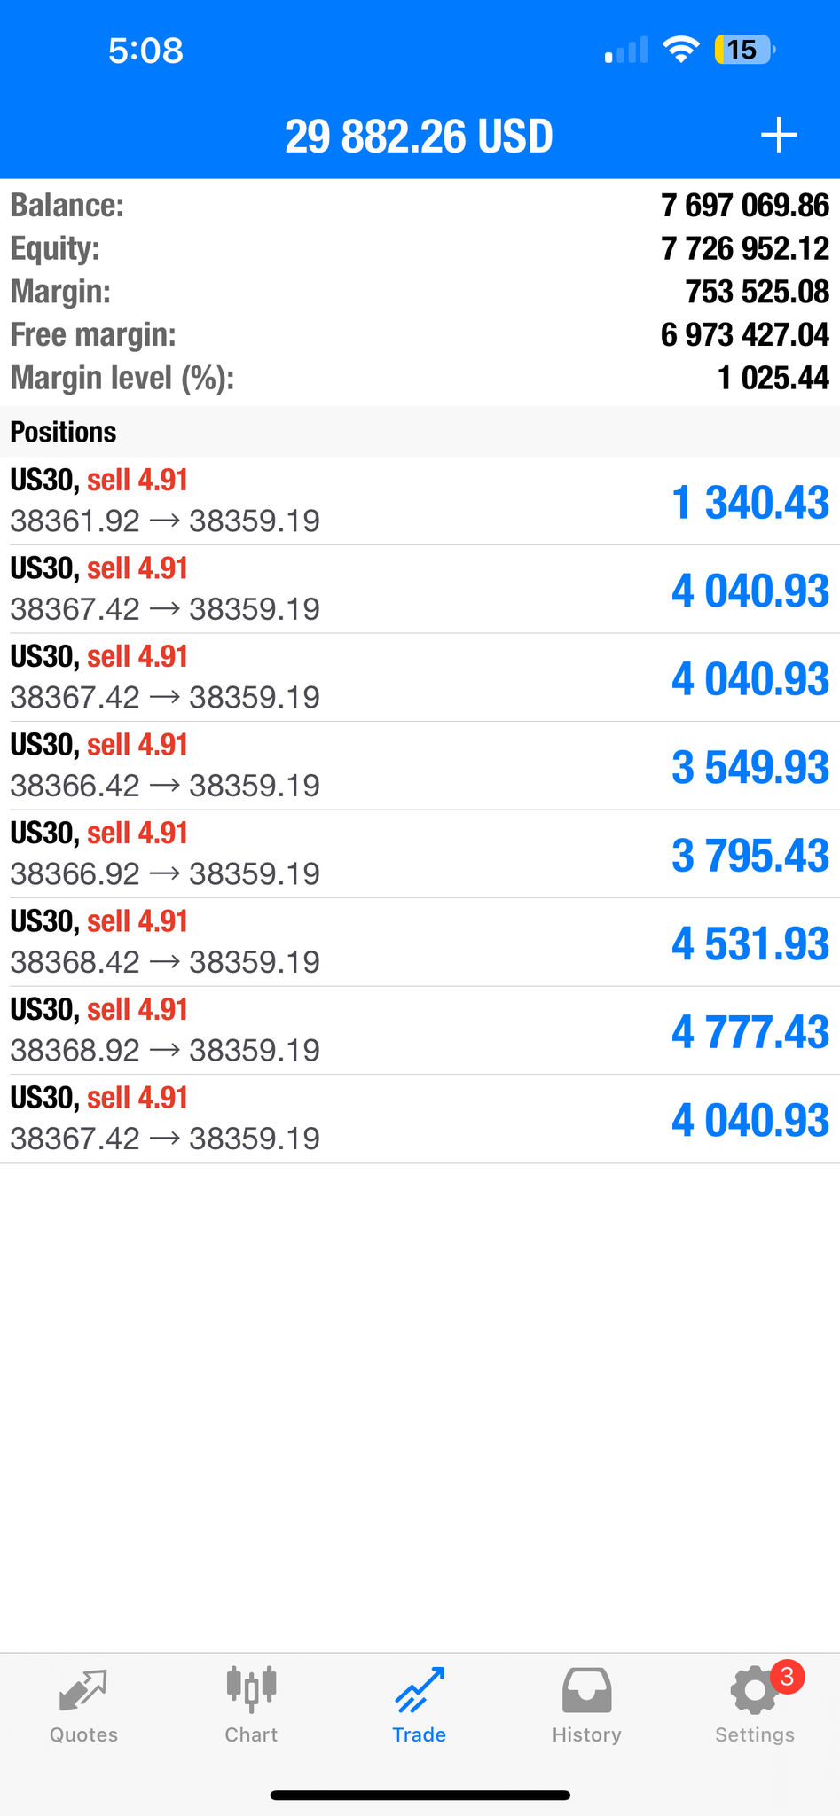Tap the Margin level (%) row

(x=420, y=379)
